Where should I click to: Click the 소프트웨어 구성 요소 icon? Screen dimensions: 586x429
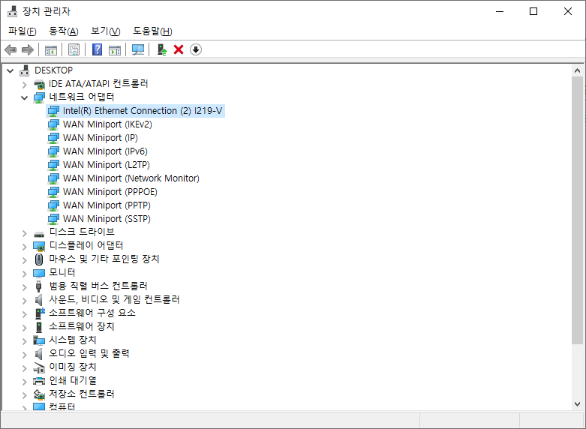click(x=40, y=313)
